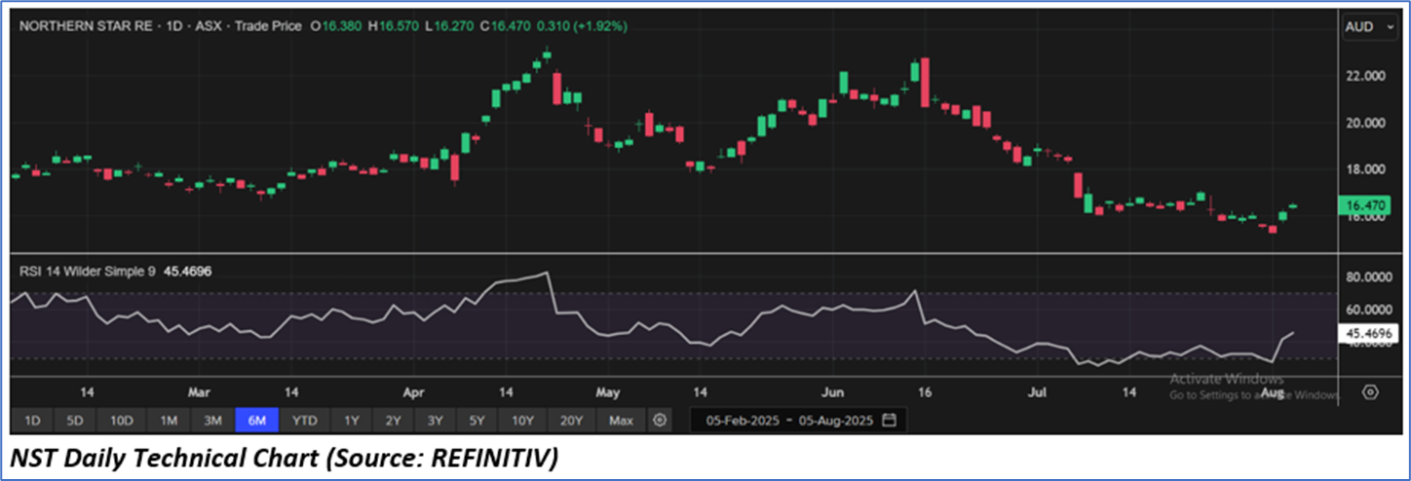Switch to the 6M time range

click(257, 421)
